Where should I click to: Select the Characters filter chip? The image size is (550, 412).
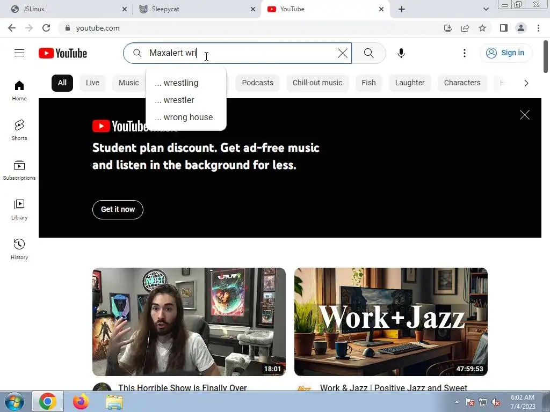click(x=462, y=83)
